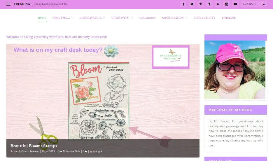Open the About Me menu item

click(61, 18)
